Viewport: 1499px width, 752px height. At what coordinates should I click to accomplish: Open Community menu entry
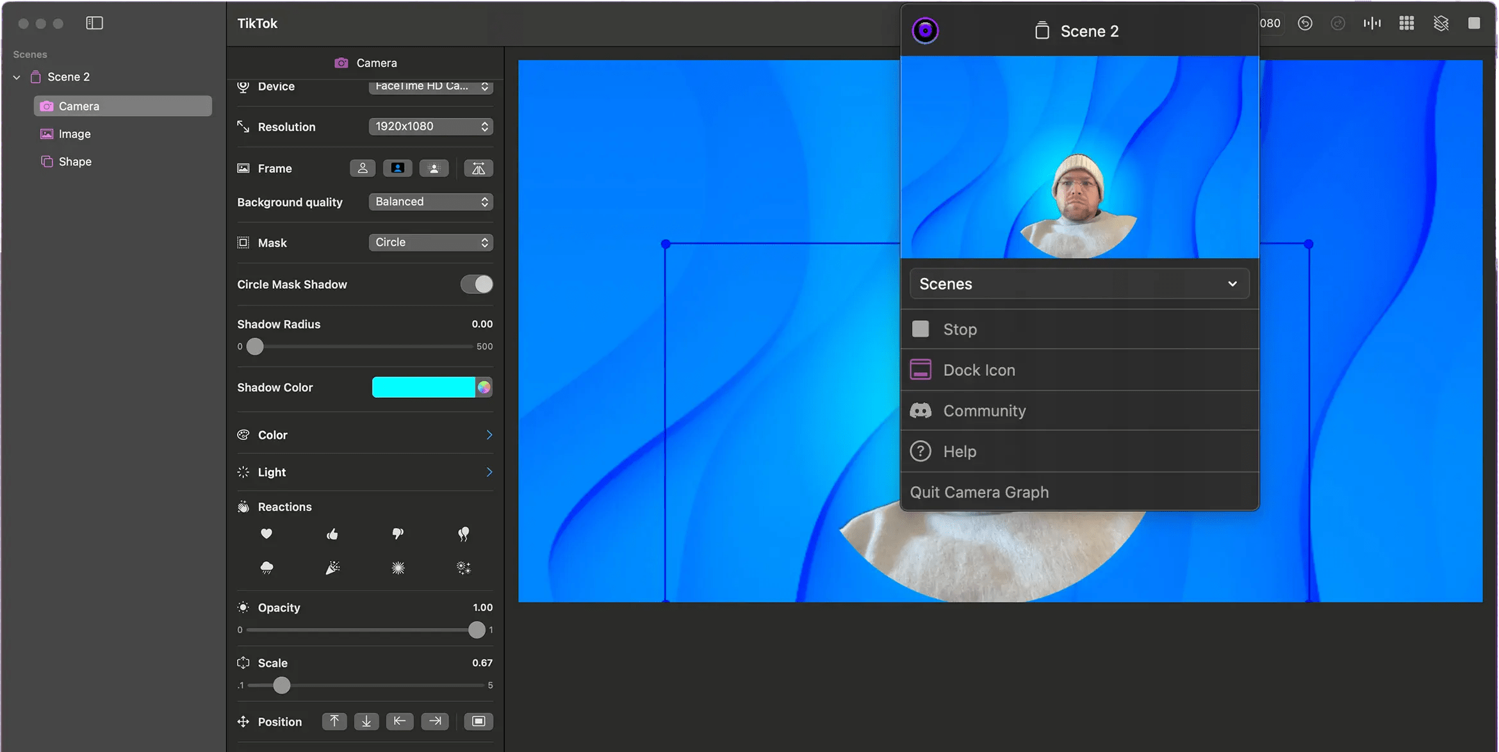tap(1079, 411)
